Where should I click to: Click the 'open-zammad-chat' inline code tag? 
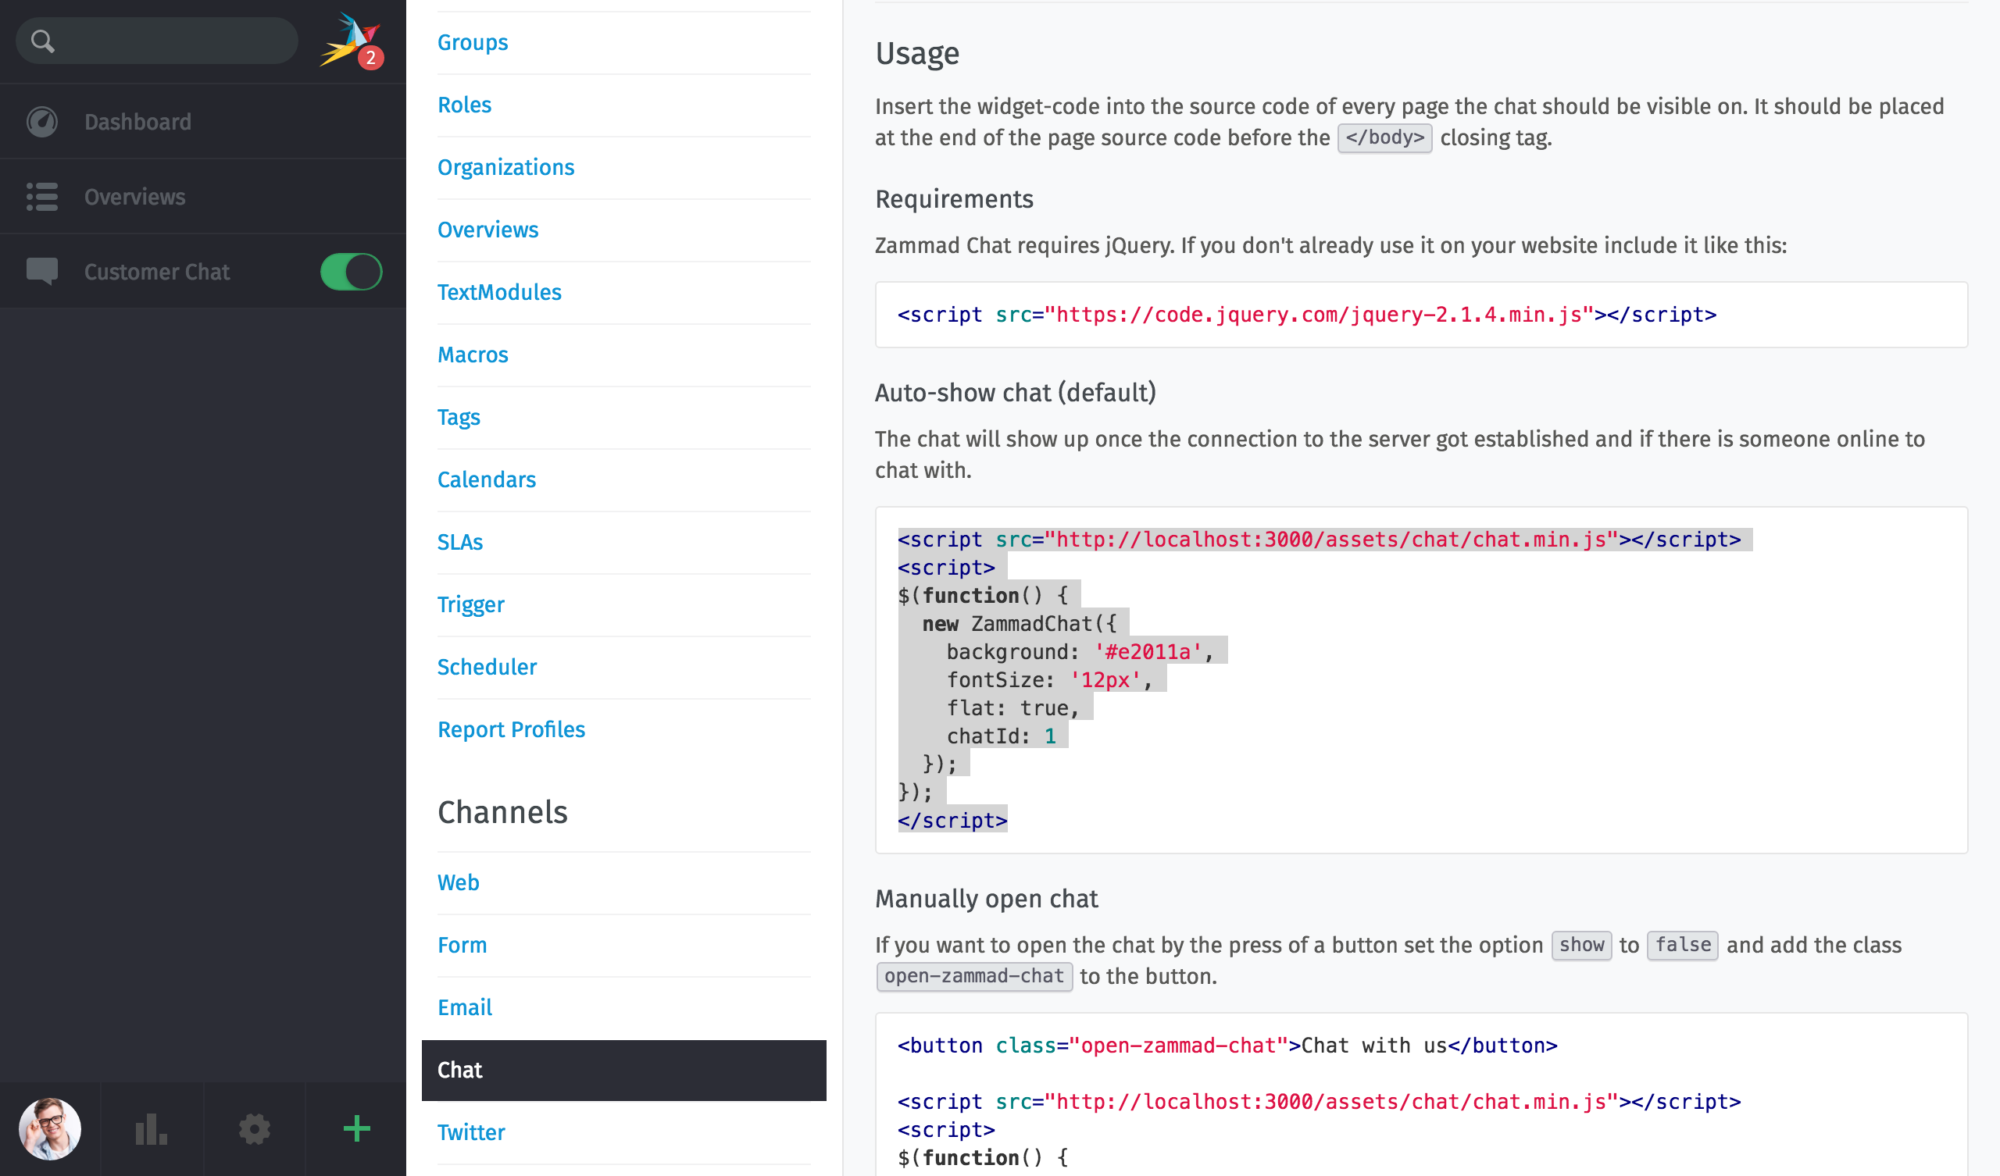pos(973,976)
